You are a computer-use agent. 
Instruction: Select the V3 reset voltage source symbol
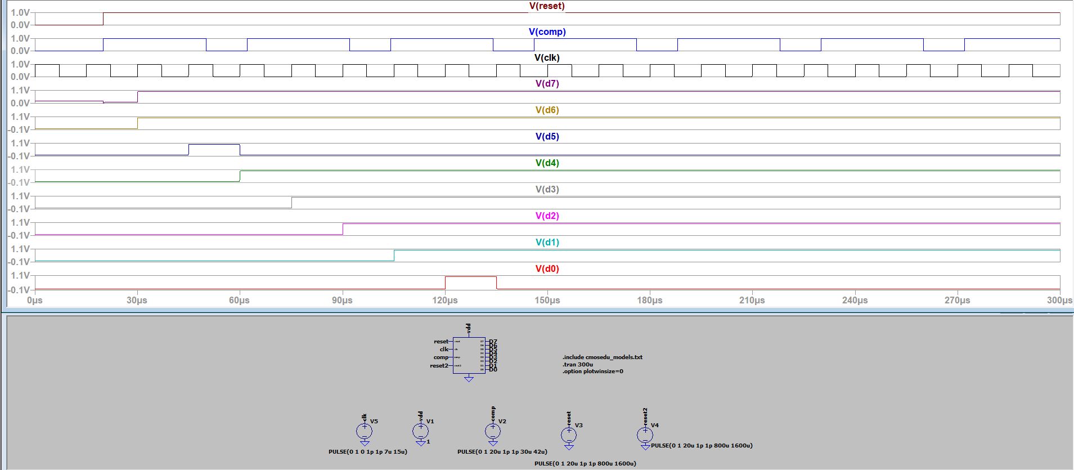coord(569,435)
